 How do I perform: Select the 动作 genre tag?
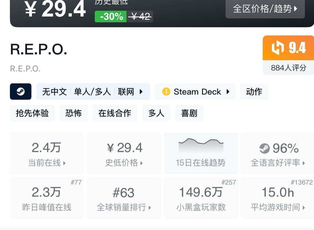(x=254, y=92)
